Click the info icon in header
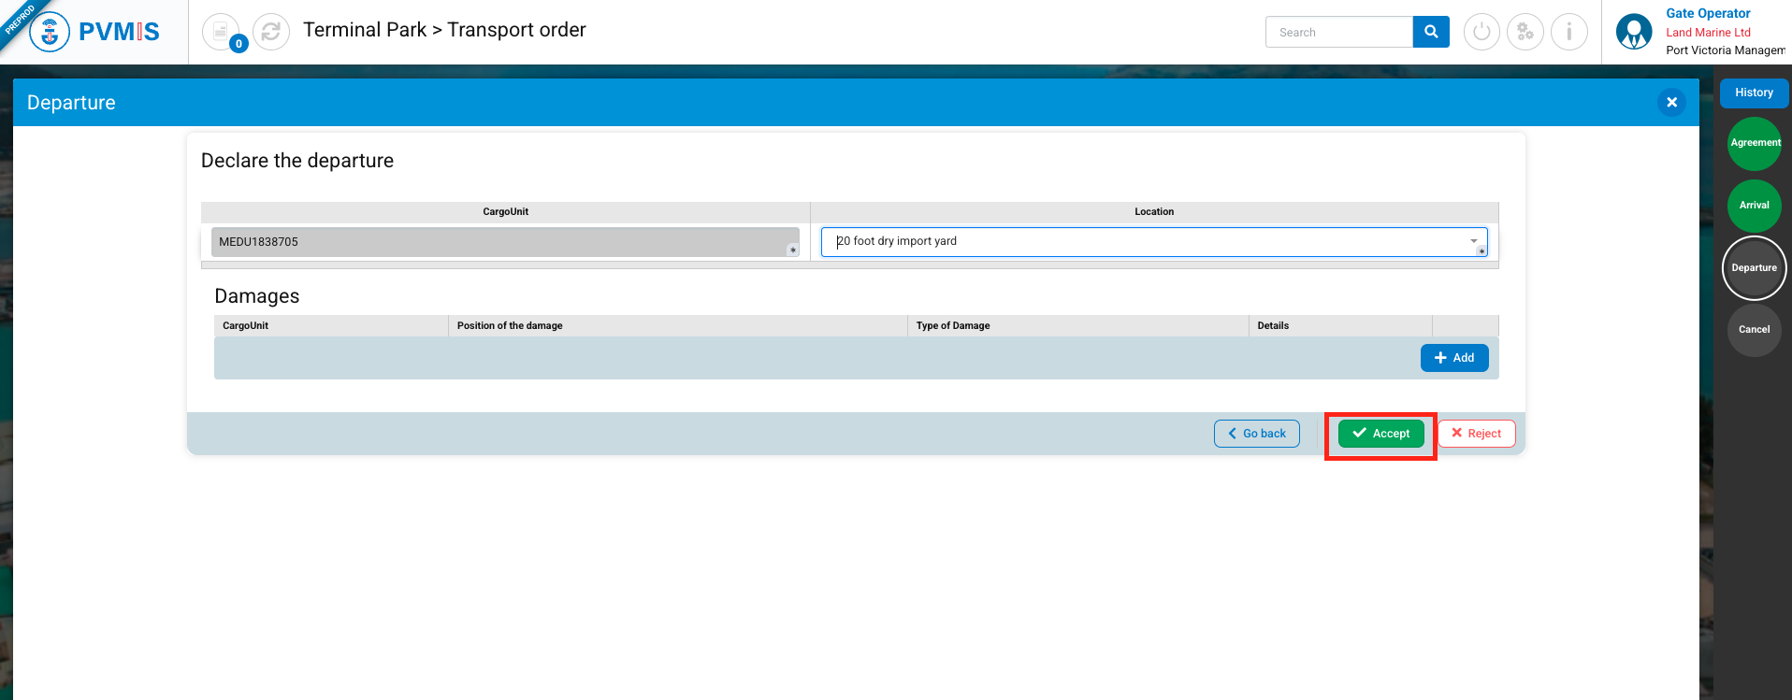 point(1568,32)
